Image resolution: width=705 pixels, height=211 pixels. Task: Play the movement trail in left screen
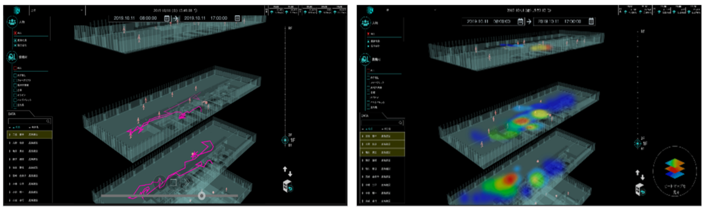(160, 183)
